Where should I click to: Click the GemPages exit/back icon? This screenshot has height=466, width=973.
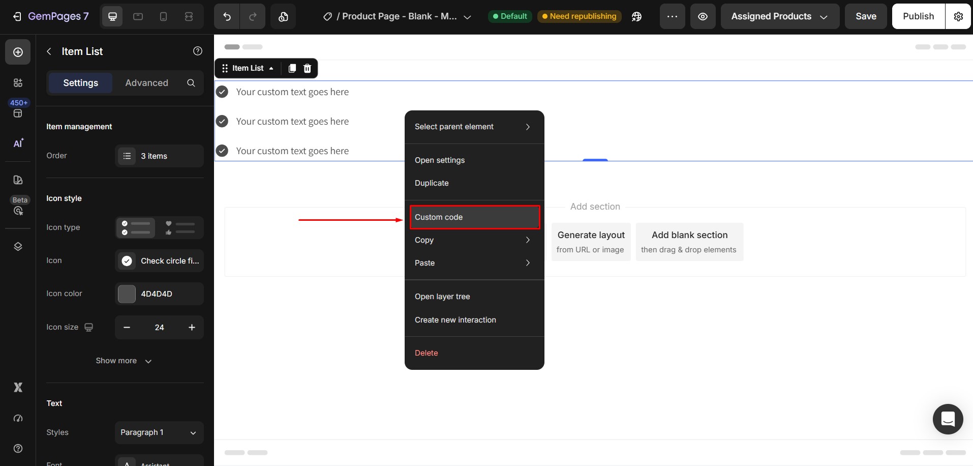tap(17, 16)
